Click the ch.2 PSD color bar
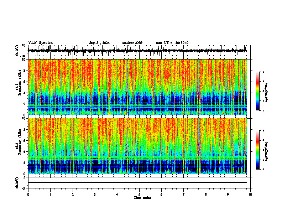 click(258, 150)
